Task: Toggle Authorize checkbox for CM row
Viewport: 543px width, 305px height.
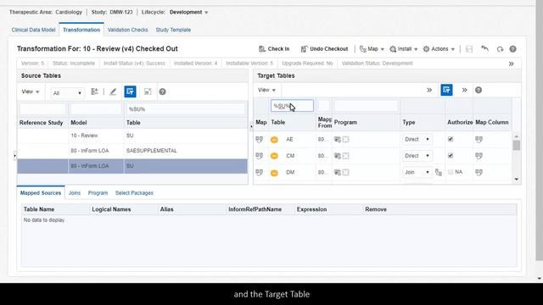Action: [x=451, y=156]
